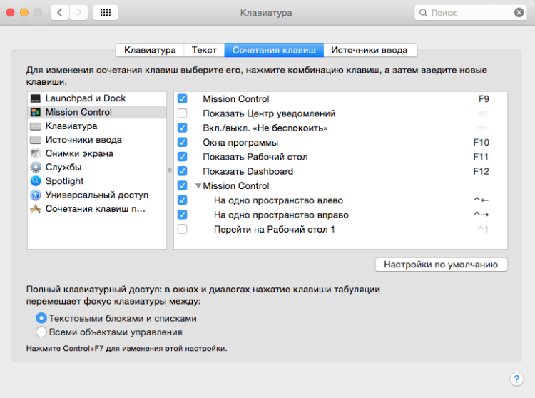Viewport: 535px width, 398px height.
Task: Click Настройки по умолчанию button
Action: 441,265
